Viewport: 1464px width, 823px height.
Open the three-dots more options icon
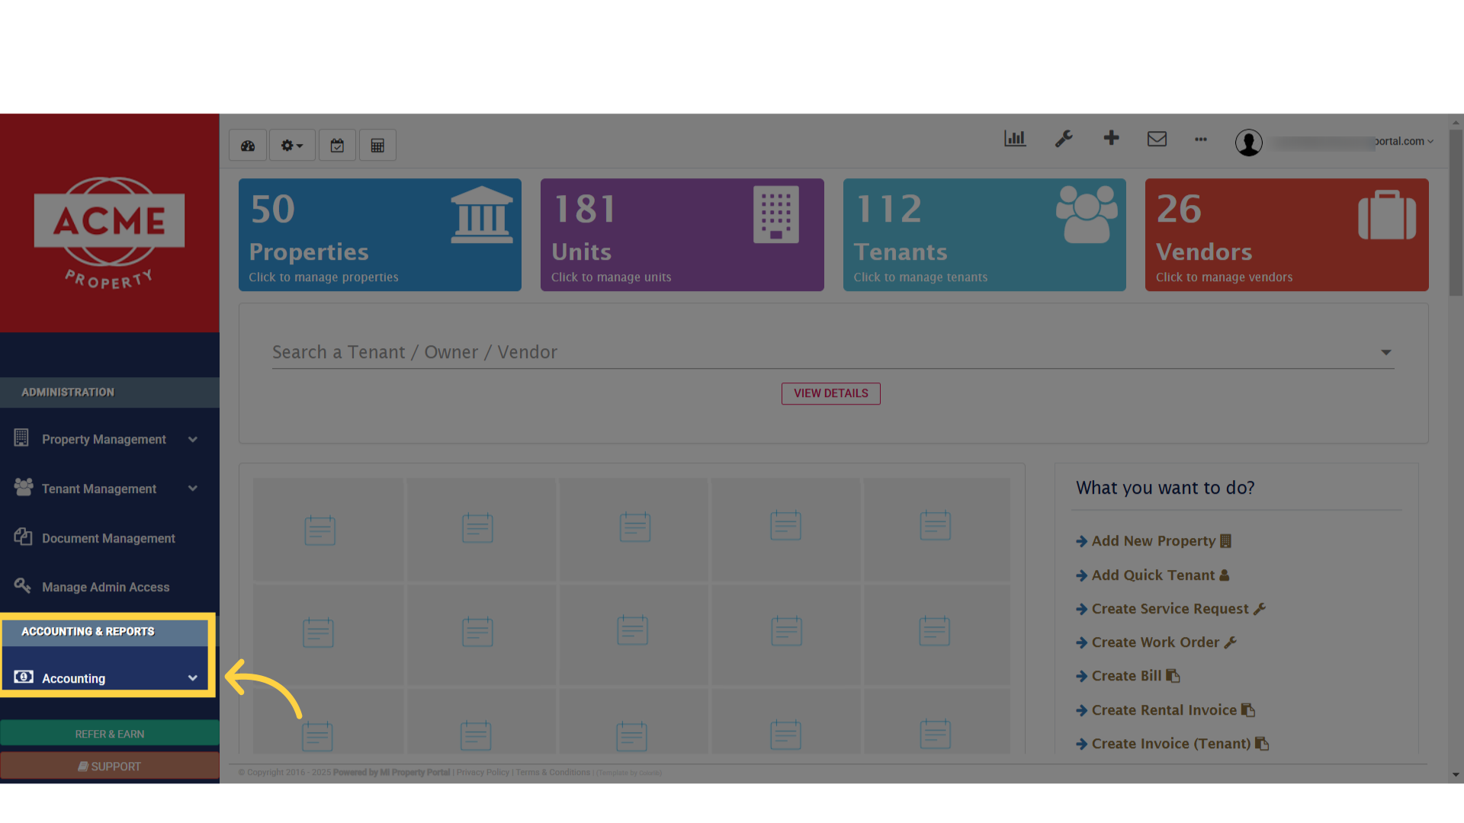tap(1201, 139)
